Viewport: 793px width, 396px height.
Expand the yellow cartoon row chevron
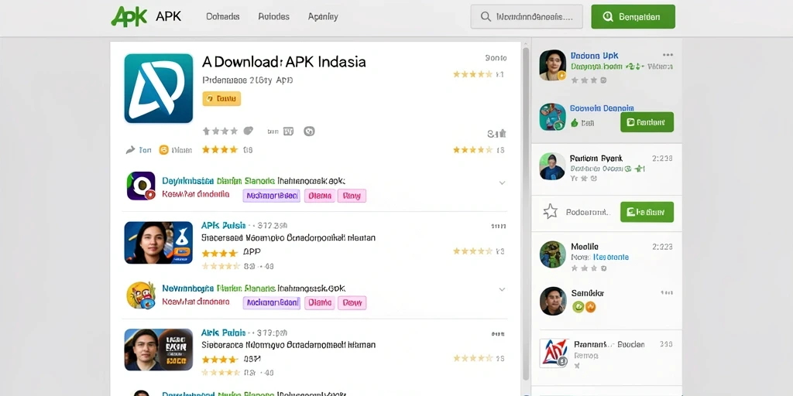point(502,289)
